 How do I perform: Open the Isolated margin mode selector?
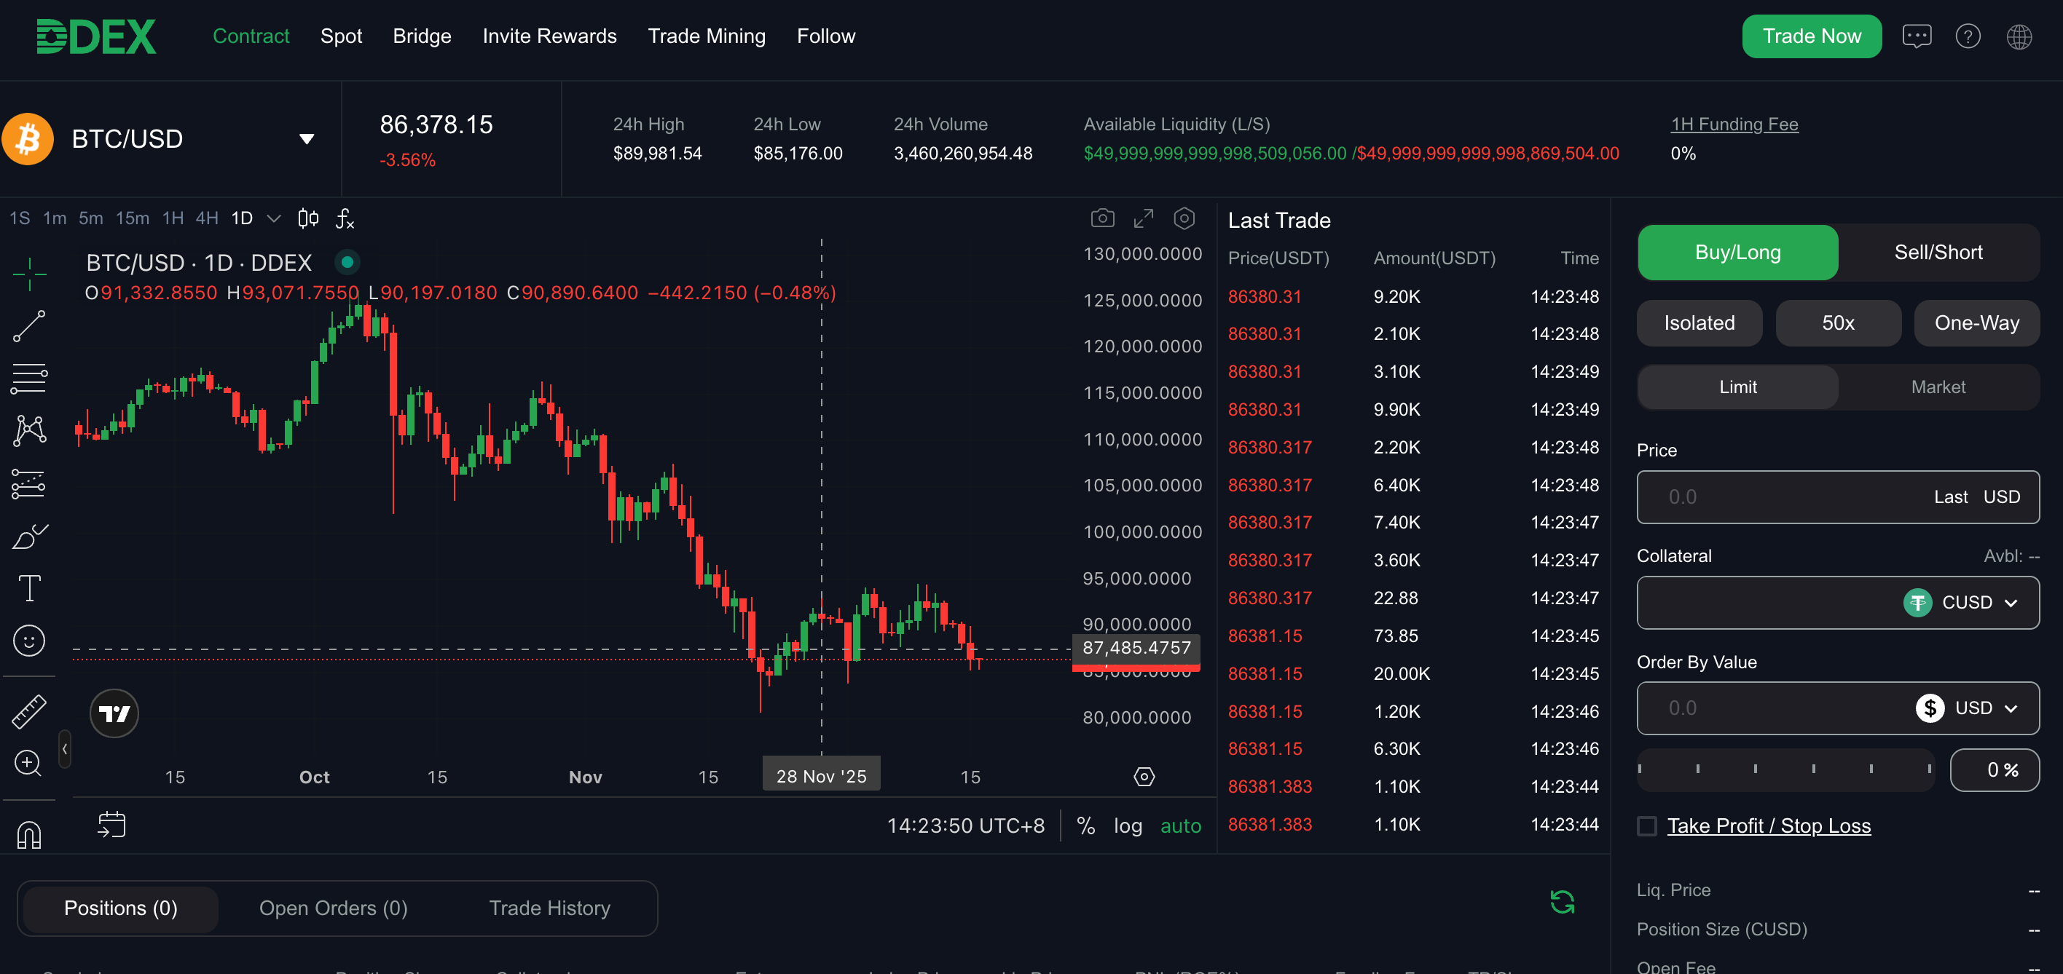click(1699, 323)
